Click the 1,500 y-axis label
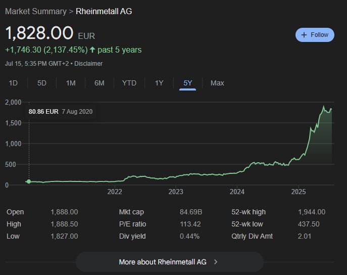This screenshot has height=275, width=347. tap(13, 123)
